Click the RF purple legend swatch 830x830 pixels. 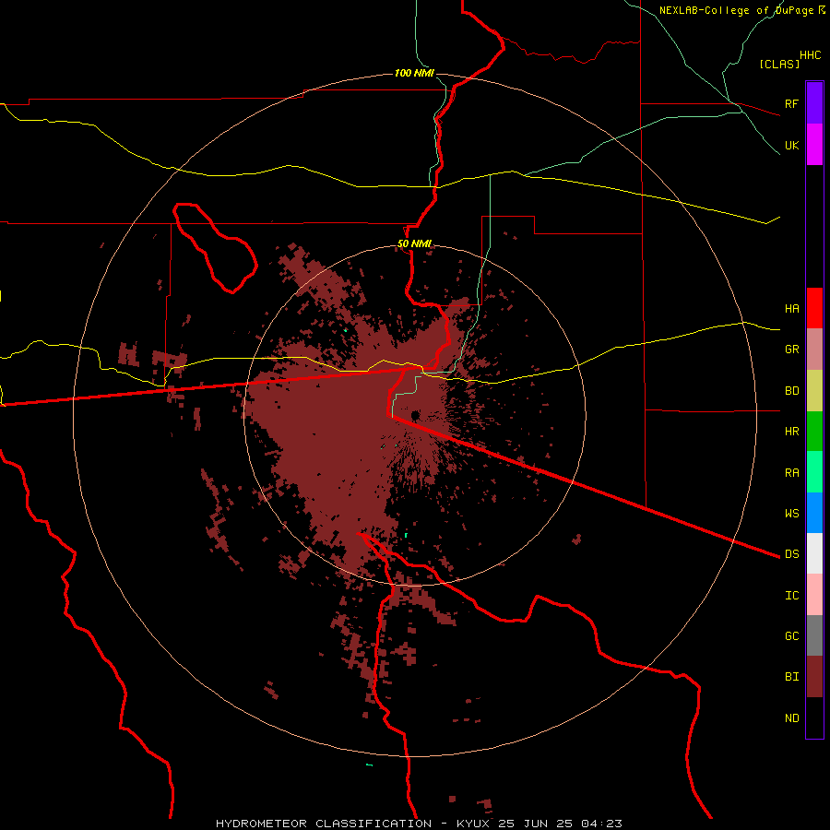(814, 103)
